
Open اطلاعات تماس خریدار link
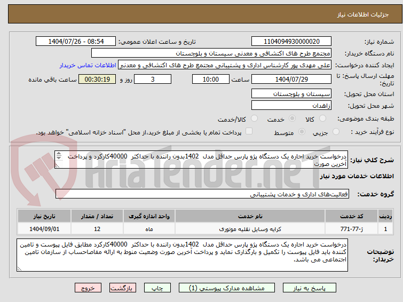pyautogui.click(x=88, y=65)
